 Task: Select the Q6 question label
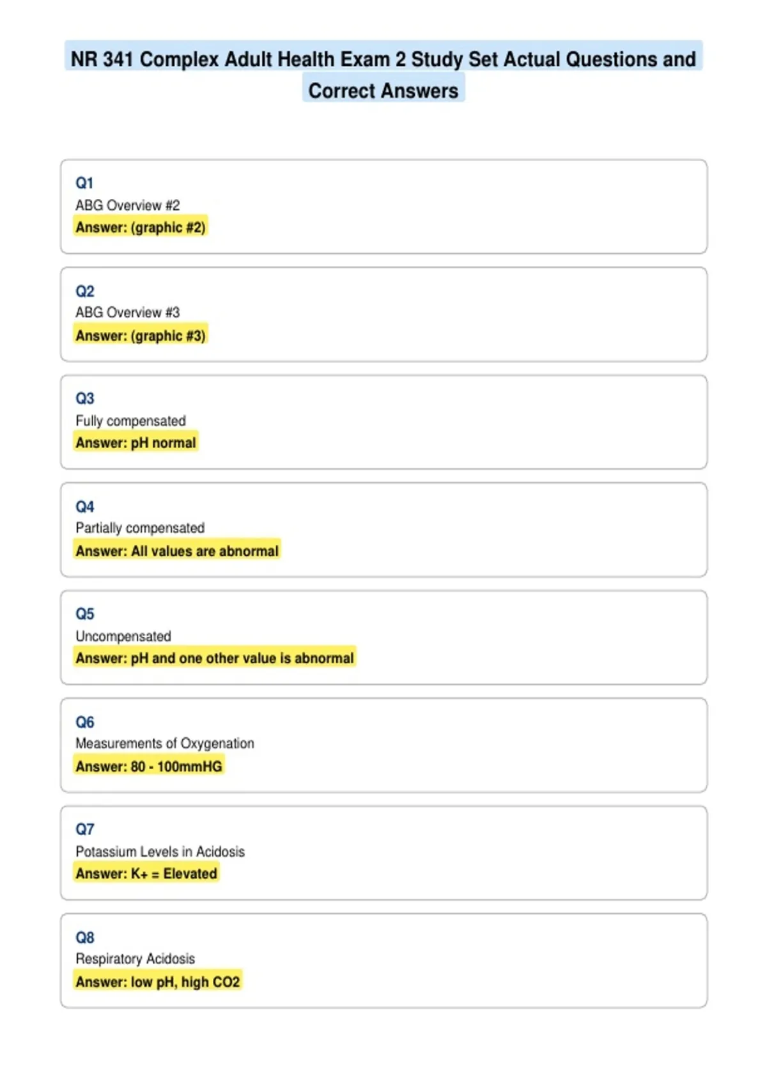point(84,722)
